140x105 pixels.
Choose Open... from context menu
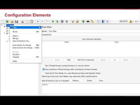[26, 36]
